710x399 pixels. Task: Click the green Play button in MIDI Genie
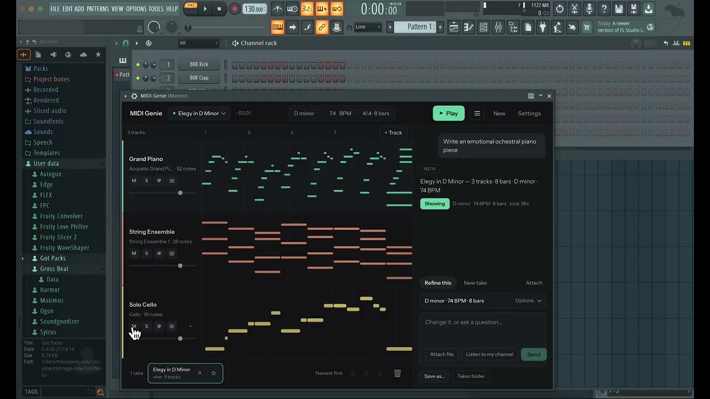tap(449, 114)
